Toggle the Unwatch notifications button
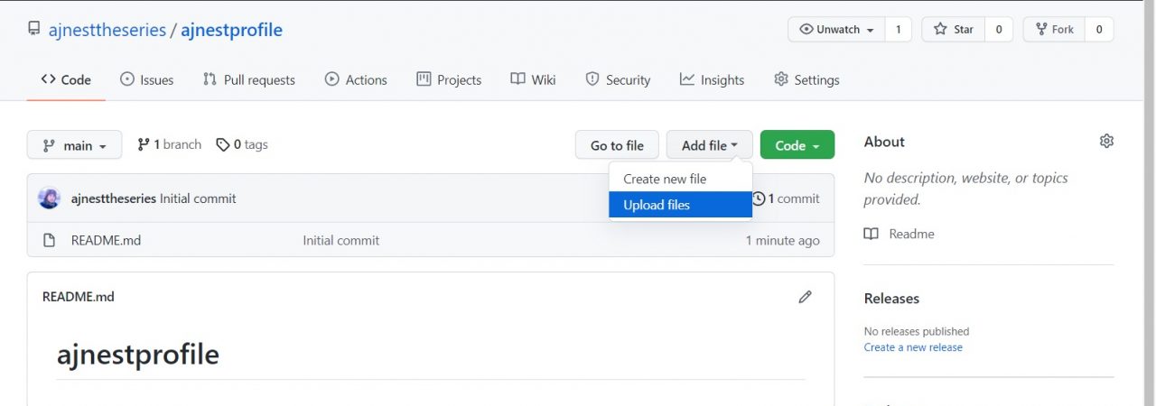Viewport: 1156px width, 406px height. click(x=836, y=29)
